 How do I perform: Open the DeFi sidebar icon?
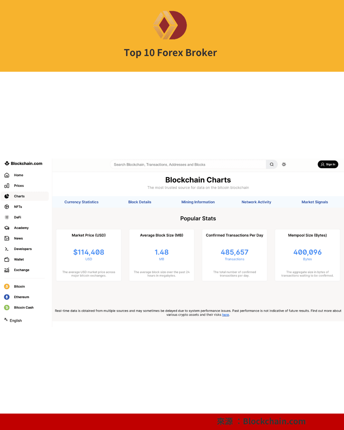(x=7, y=217)
